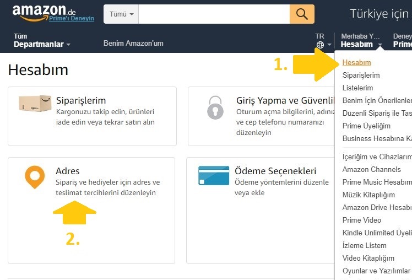Click the orange location pin icon
The height and width of the screenshot is (280, 412).
point(35,177)
